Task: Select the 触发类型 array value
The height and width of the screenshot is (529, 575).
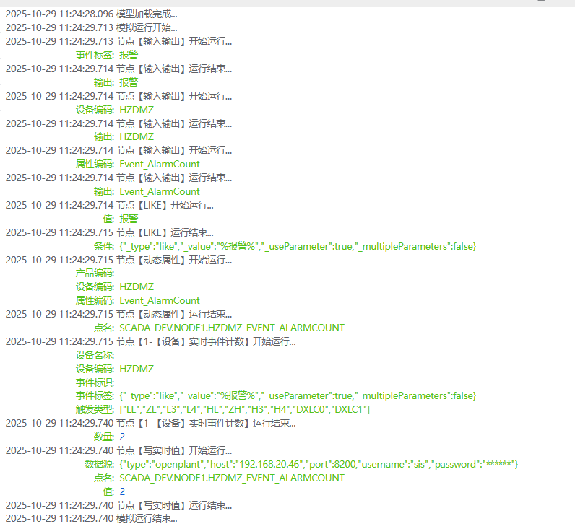Action: (x=244, y=409)
